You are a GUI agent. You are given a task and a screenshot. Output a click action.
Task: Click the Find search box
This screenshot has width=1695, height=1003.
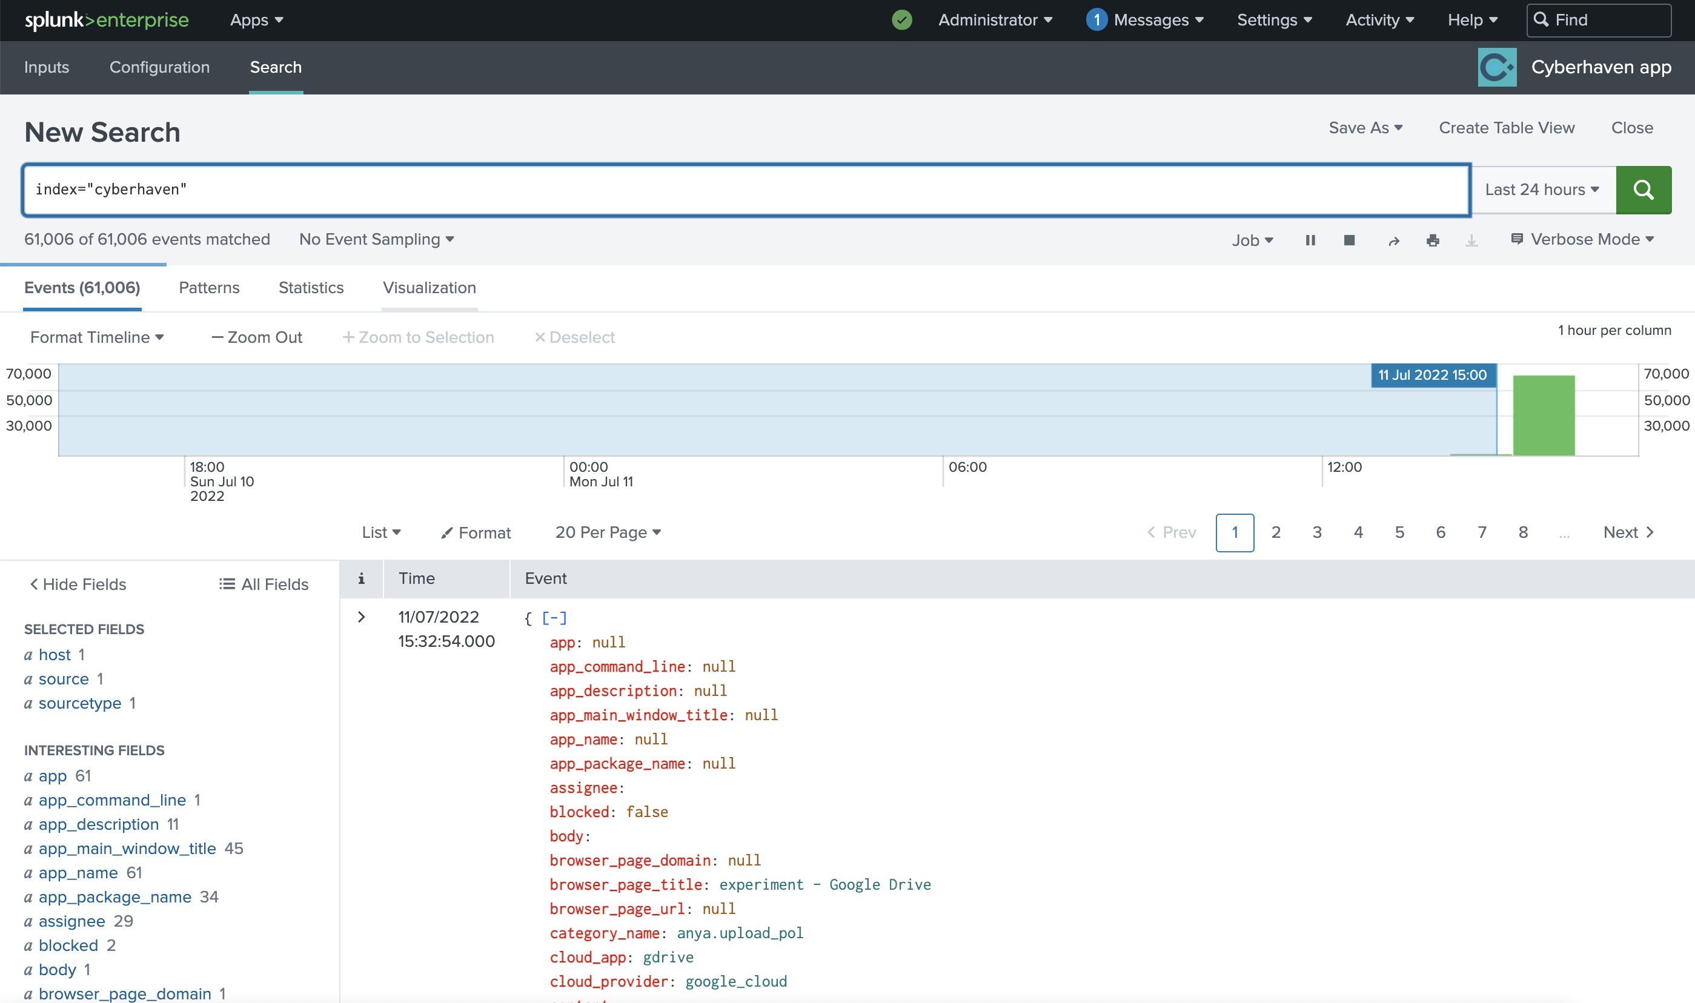[1598, 20]
